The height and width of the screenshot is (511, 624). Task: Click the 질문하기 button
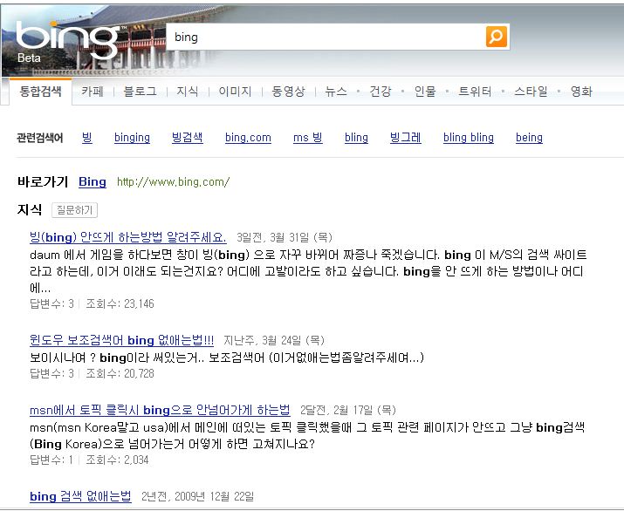coord(74,210)
